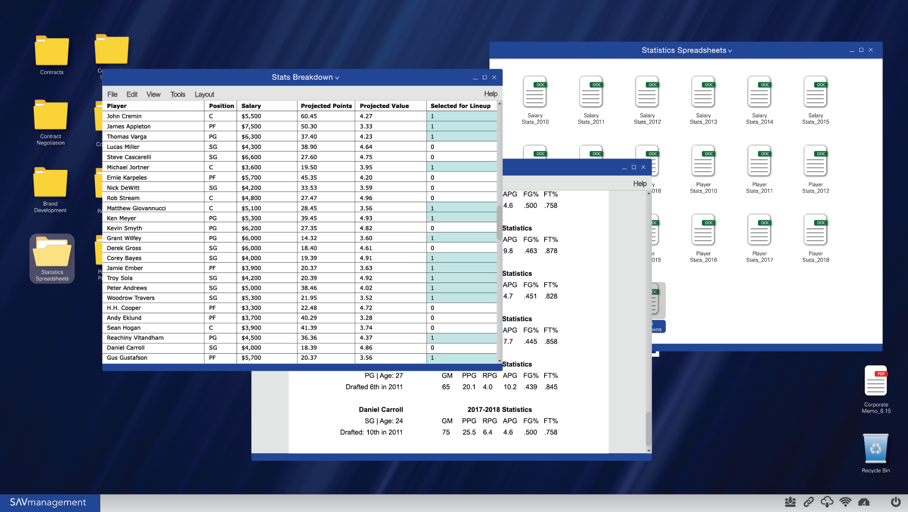This screenshot has height=512, width=908.
Task: Click the SAVmanagement start button
Action: coord(48,502)
